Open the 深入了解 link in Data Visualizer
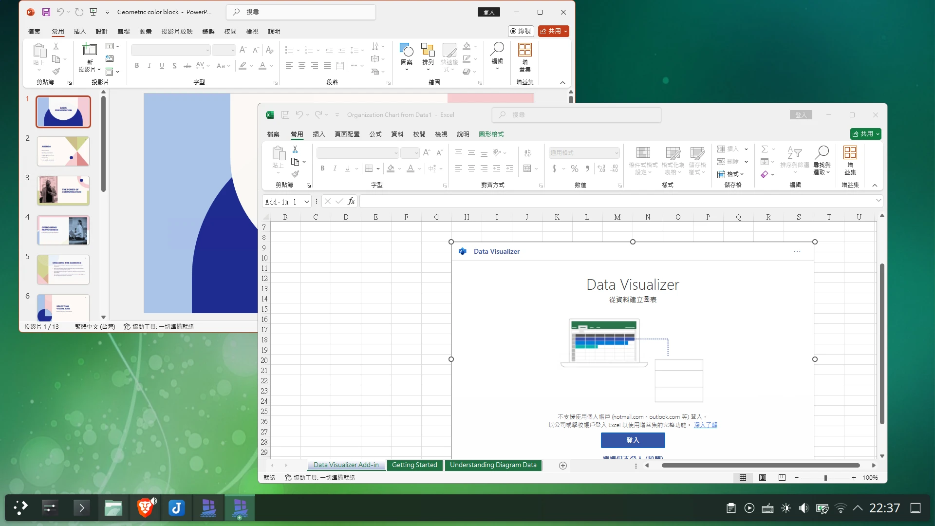 [706, 425]
